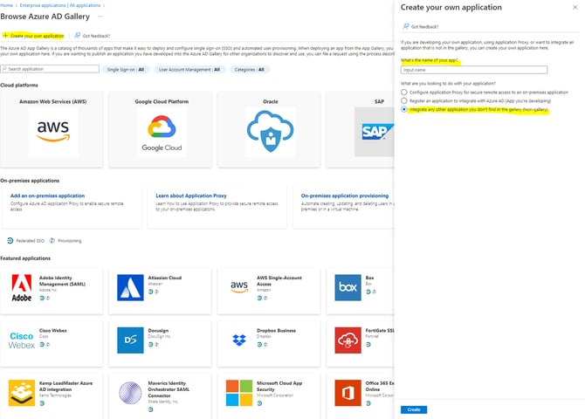The image size is (585, 419).
Task: Click the Maverics Identity Orchestrator logo
Action: pyautogui.click(x=130, y=393)
